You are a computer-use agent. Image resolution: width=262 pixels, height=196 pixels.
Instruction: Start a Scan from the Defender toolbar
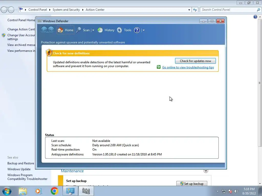click(83, 30)
